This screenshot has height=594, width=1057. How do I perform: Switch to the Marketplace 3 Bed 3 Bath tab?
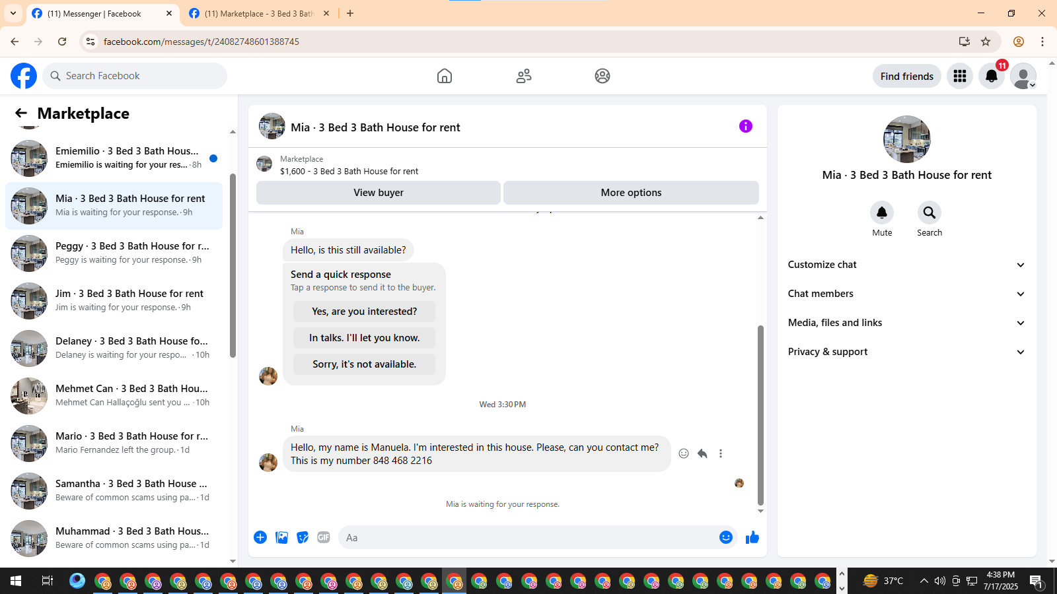[259, 14]
